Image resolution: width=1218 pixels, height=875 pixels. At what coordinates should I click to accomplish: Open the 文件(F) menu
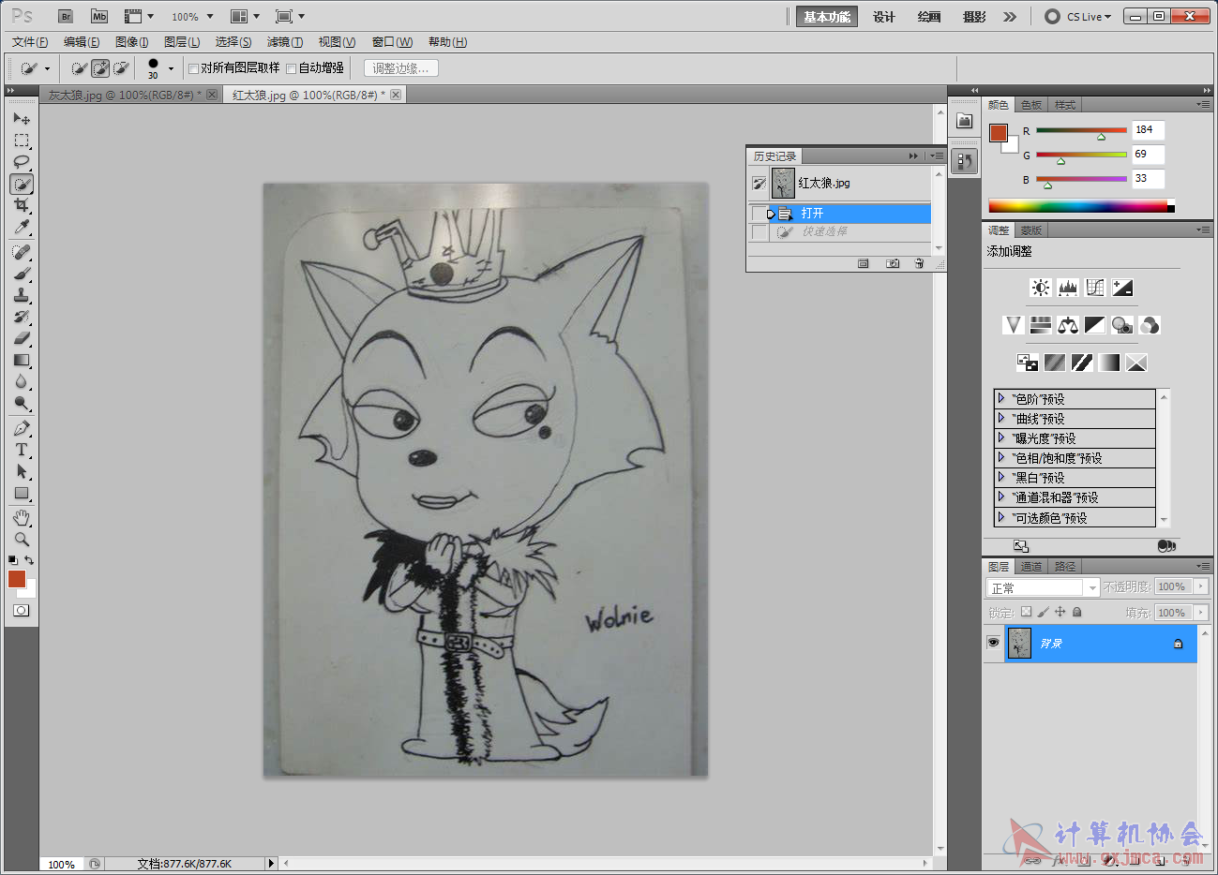click(30, 42)
